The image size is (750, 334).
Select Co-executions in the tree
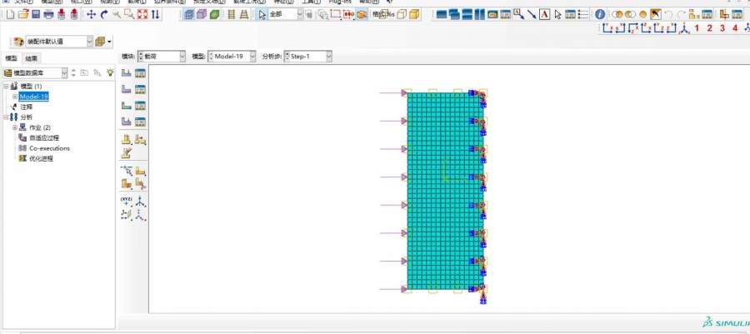coord(49,148)
